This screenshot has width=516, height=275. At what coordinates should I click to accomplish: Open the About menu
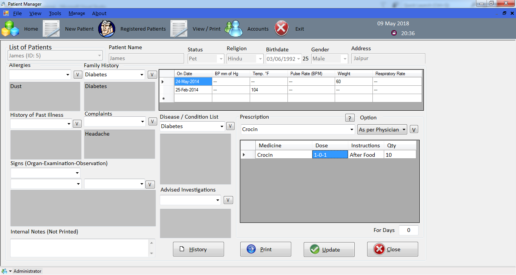[99, 13]
